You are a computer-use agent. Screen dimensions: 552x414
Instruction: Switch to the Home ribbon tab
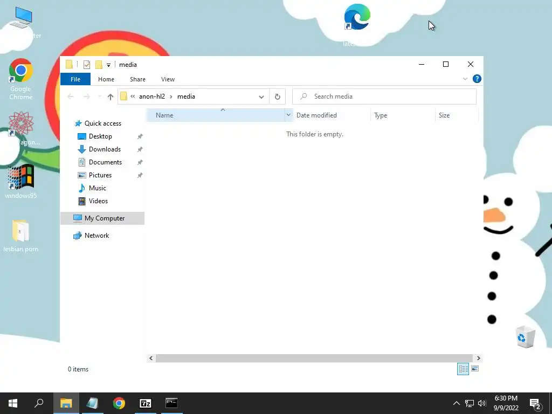106,79
